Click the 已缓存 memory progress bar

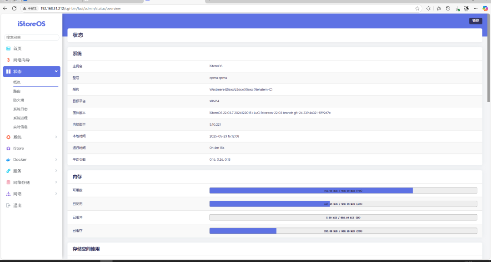[343, 231]
